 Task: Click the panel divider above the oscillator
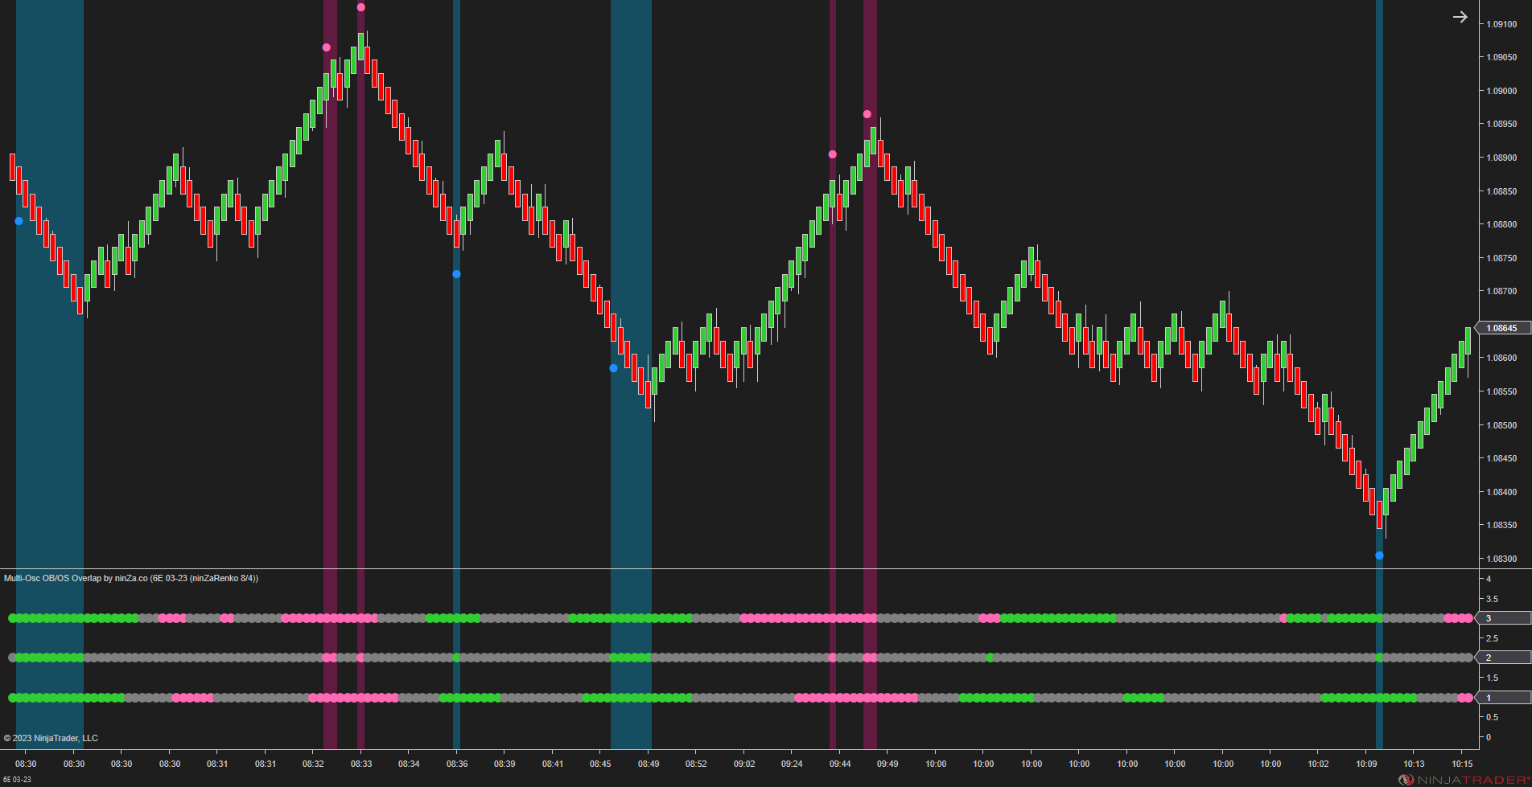click(724, 569)
